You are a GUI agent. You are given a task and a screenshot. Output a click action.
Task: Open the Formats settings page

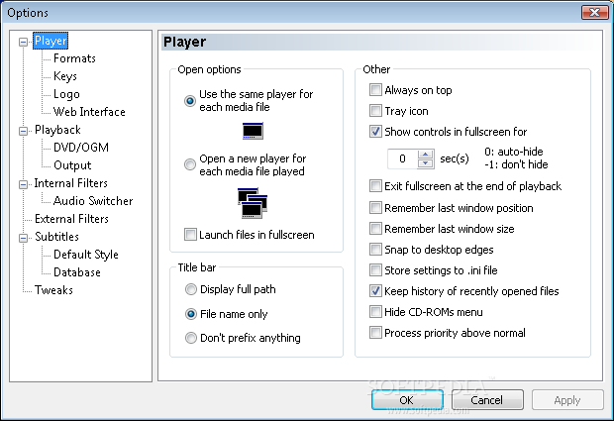(74, 58)
